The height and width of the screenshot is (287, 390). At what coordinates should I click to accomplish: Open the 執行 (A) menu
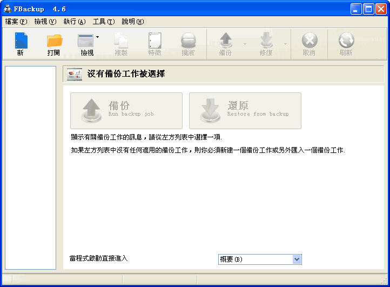tap(75, 22)
